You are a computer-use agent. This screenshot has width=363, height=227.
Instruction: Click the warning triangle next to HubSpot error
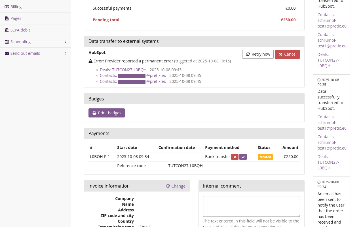coord(90,61)
